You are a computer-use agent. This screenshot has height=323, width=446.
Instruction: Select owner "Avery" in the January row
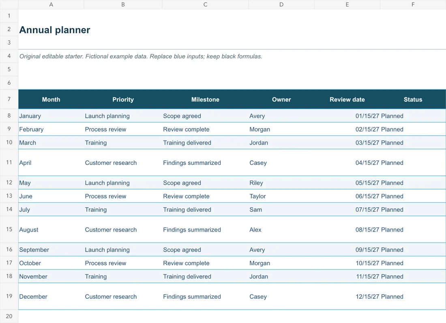point(282,116)
